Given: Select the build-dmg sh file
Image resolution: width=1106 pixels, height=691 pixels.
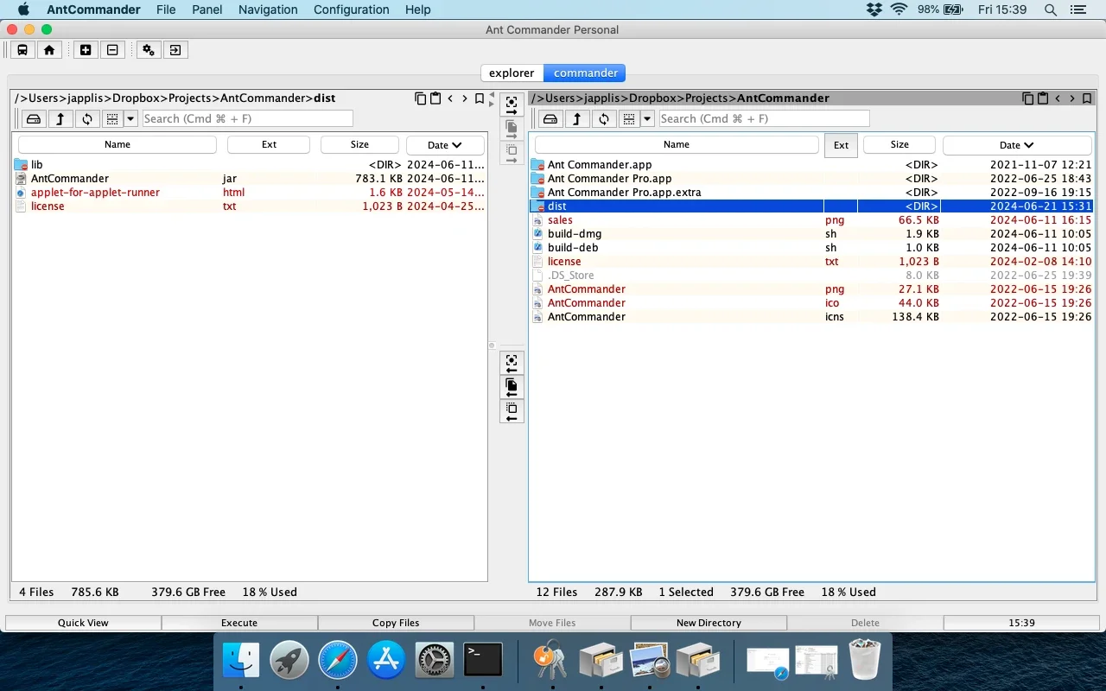Looking at the screenshot, I should (811, 234).
